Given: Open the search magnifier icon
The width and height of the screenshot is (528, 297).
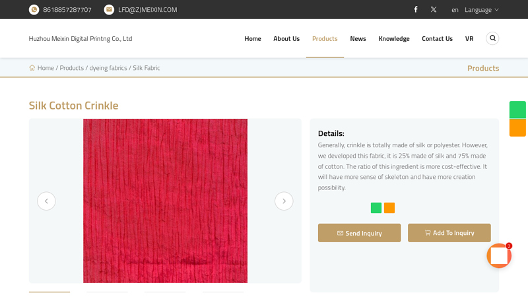Looking at the screenshot, I should 492,38.
